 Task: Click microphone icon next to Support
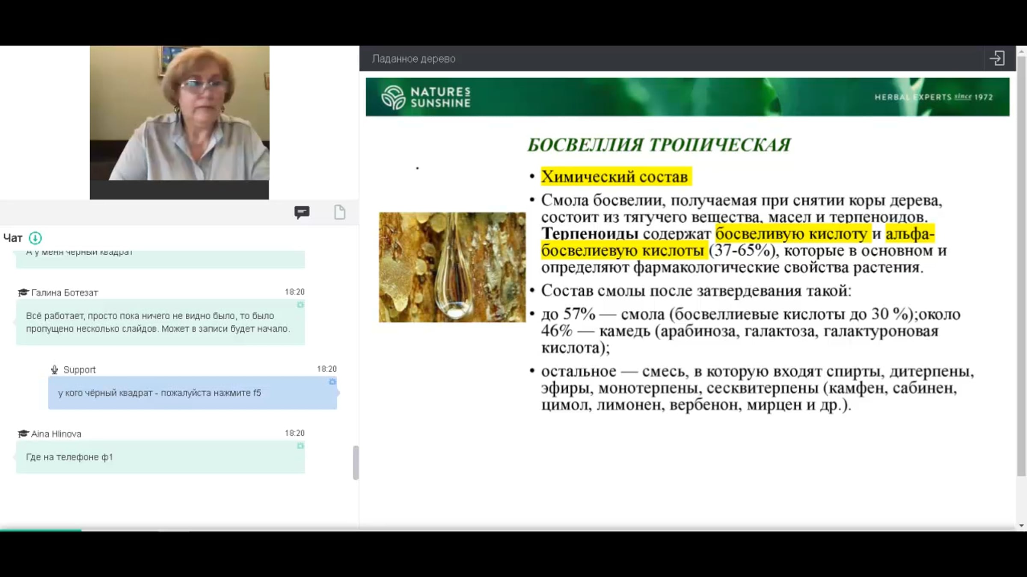[x=54, y=370]
